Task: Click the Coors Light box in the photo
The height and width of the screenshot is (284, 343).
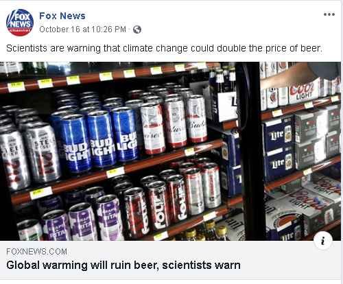Action: point(304,91)
